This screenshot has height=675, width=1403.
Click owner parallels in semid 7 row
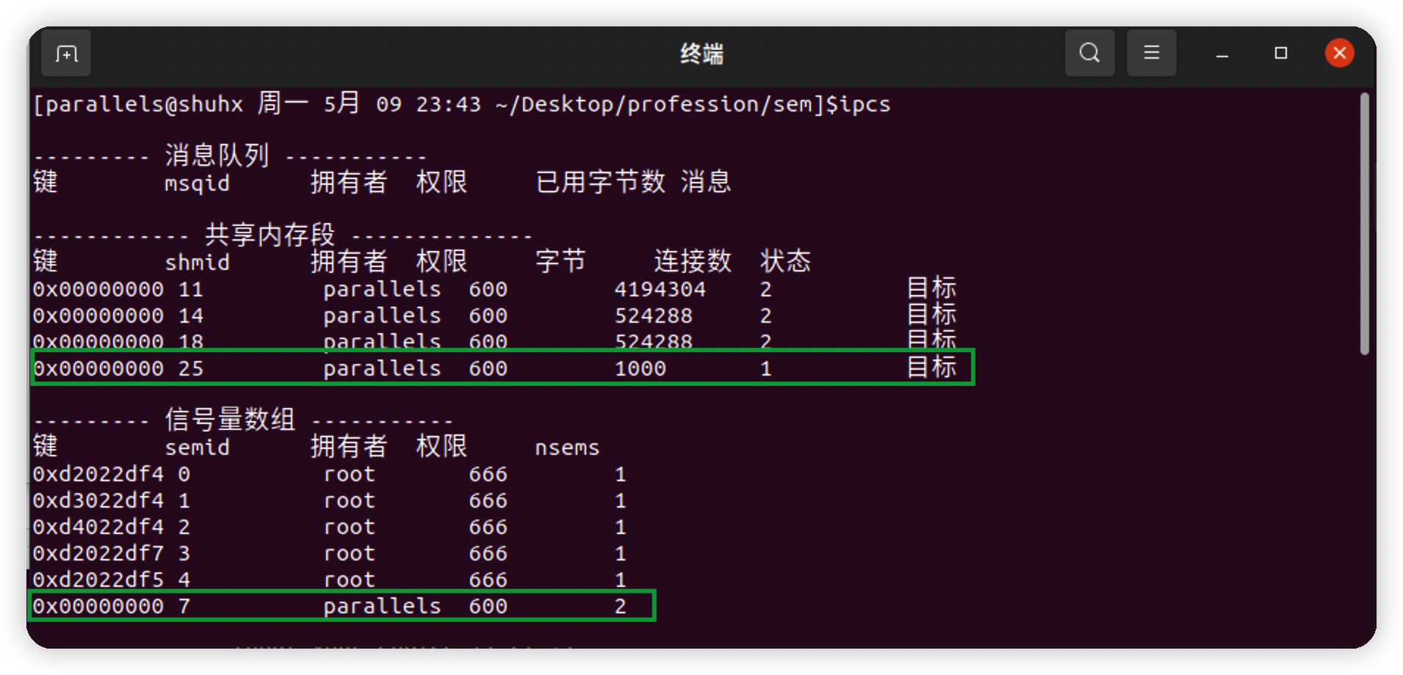tap(382, 606)
